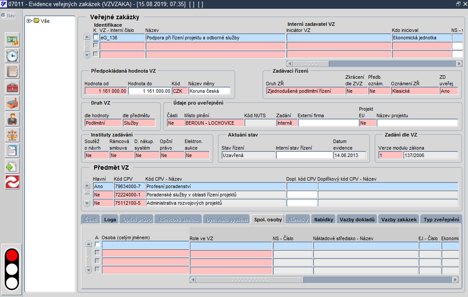Click up arrow of Předmět VZ list
This screenshot has width=468, height=297.
point(87,185)
